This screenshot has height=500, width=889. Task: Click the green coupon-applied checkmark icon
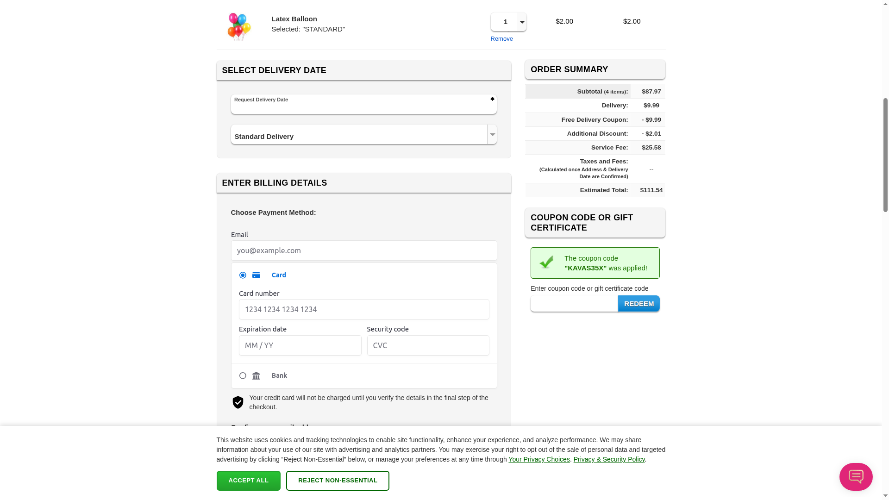pos(547,262)
